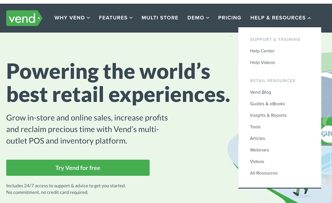Click the no credit card required note

coord(47,192)
